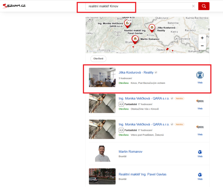This screenshot has width=223, height=187.
Task: Open Martin Romanov portrait thumbnail
Action: (102, 154)
